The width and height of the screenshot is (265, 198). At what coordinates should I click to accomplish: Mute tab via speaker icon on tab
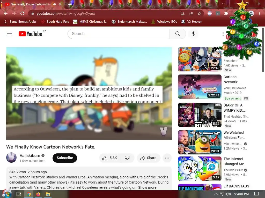[x=54, y=4]
